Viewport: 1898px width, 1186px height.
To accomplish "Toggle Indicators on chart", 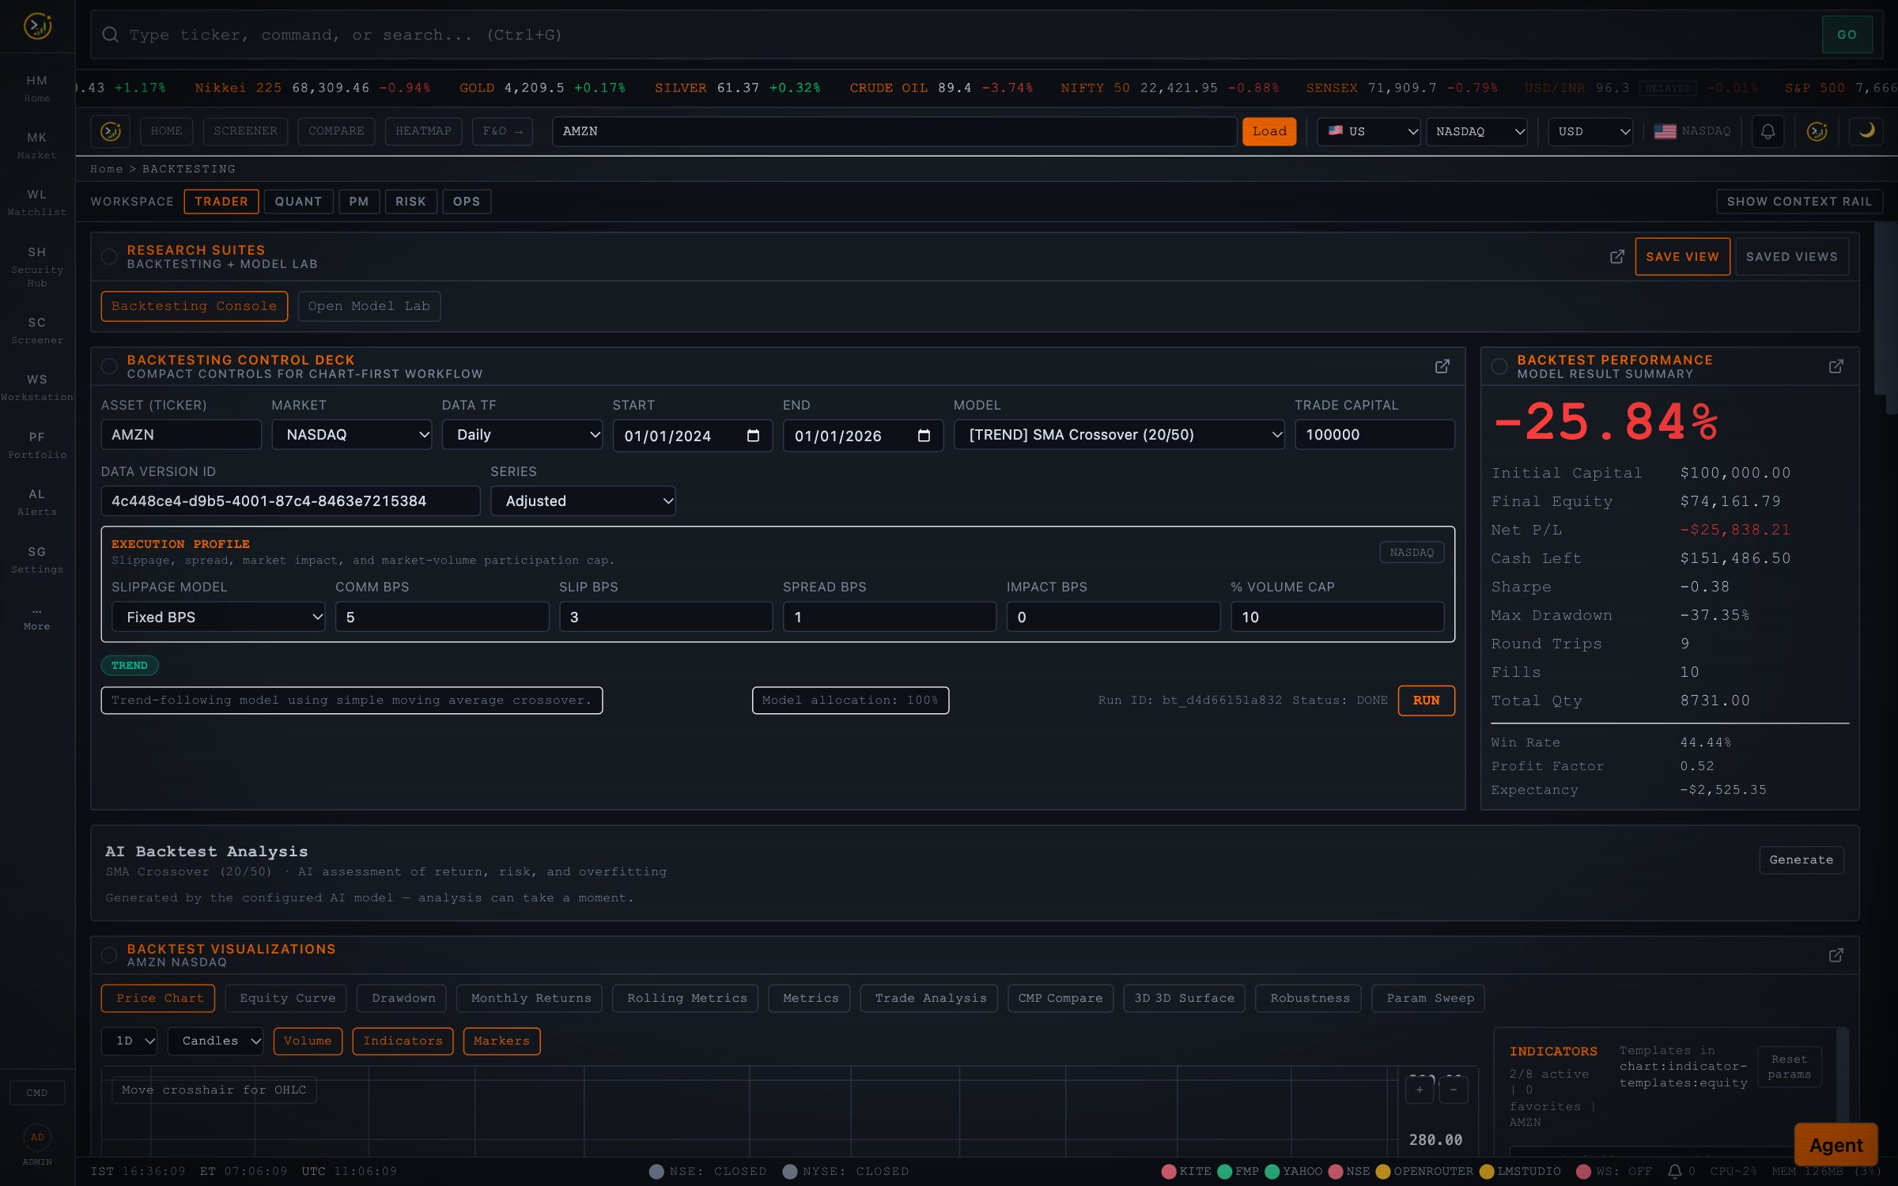I will tap(403, 1041).
